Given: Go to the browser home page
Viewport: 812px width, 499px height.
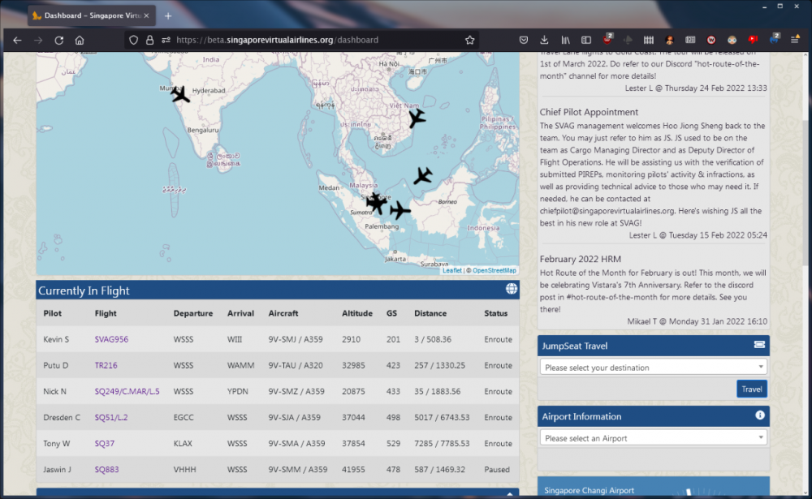Looking at the screenshot, I should [80, 40].
